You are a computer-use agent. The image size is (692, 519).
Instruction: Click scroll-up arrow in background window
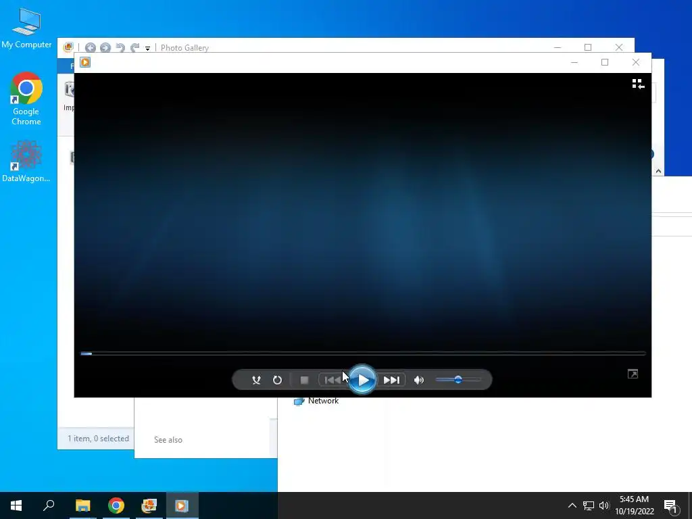point(658,171)
